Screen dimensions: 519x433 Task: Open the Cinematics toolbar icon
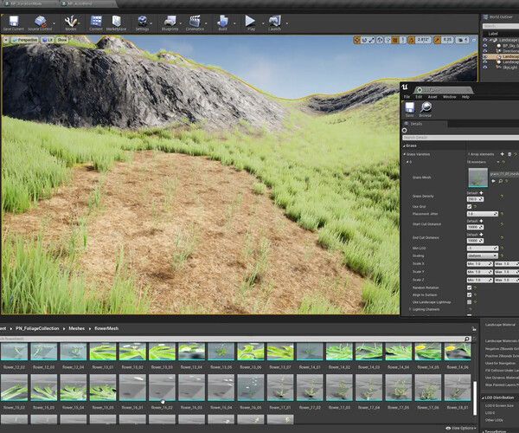(x=195, y=22)
